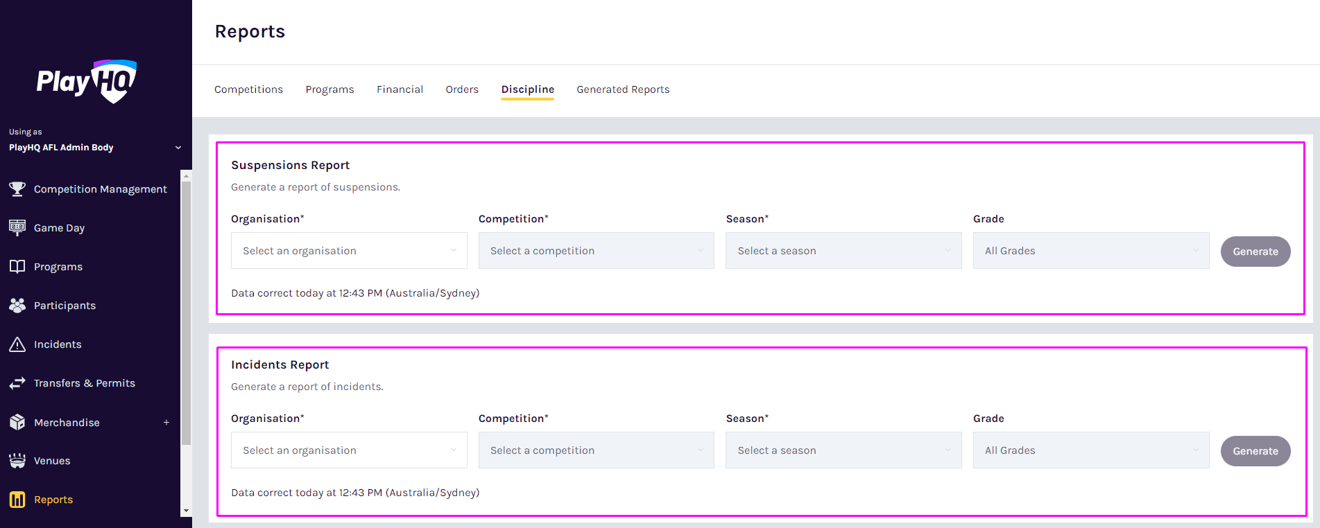
Task: Click the Competition Management trophy icon
Action: pyautogui.click(x=17, y=189)
